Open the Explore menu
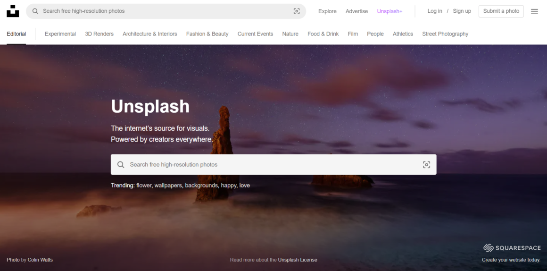 point(327,11)
